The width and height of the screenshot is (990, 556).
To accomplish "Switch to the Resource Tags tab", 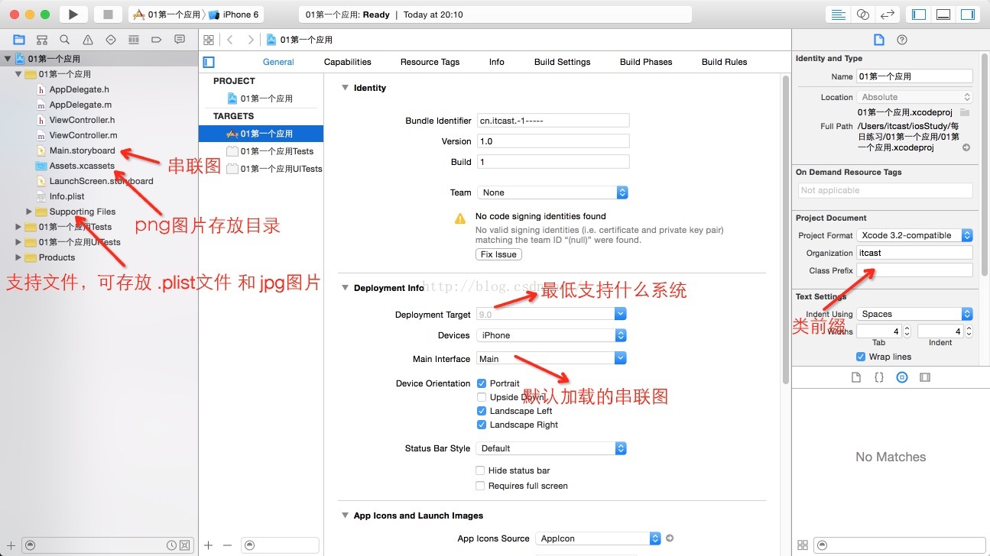I will [x=430, y=62].
